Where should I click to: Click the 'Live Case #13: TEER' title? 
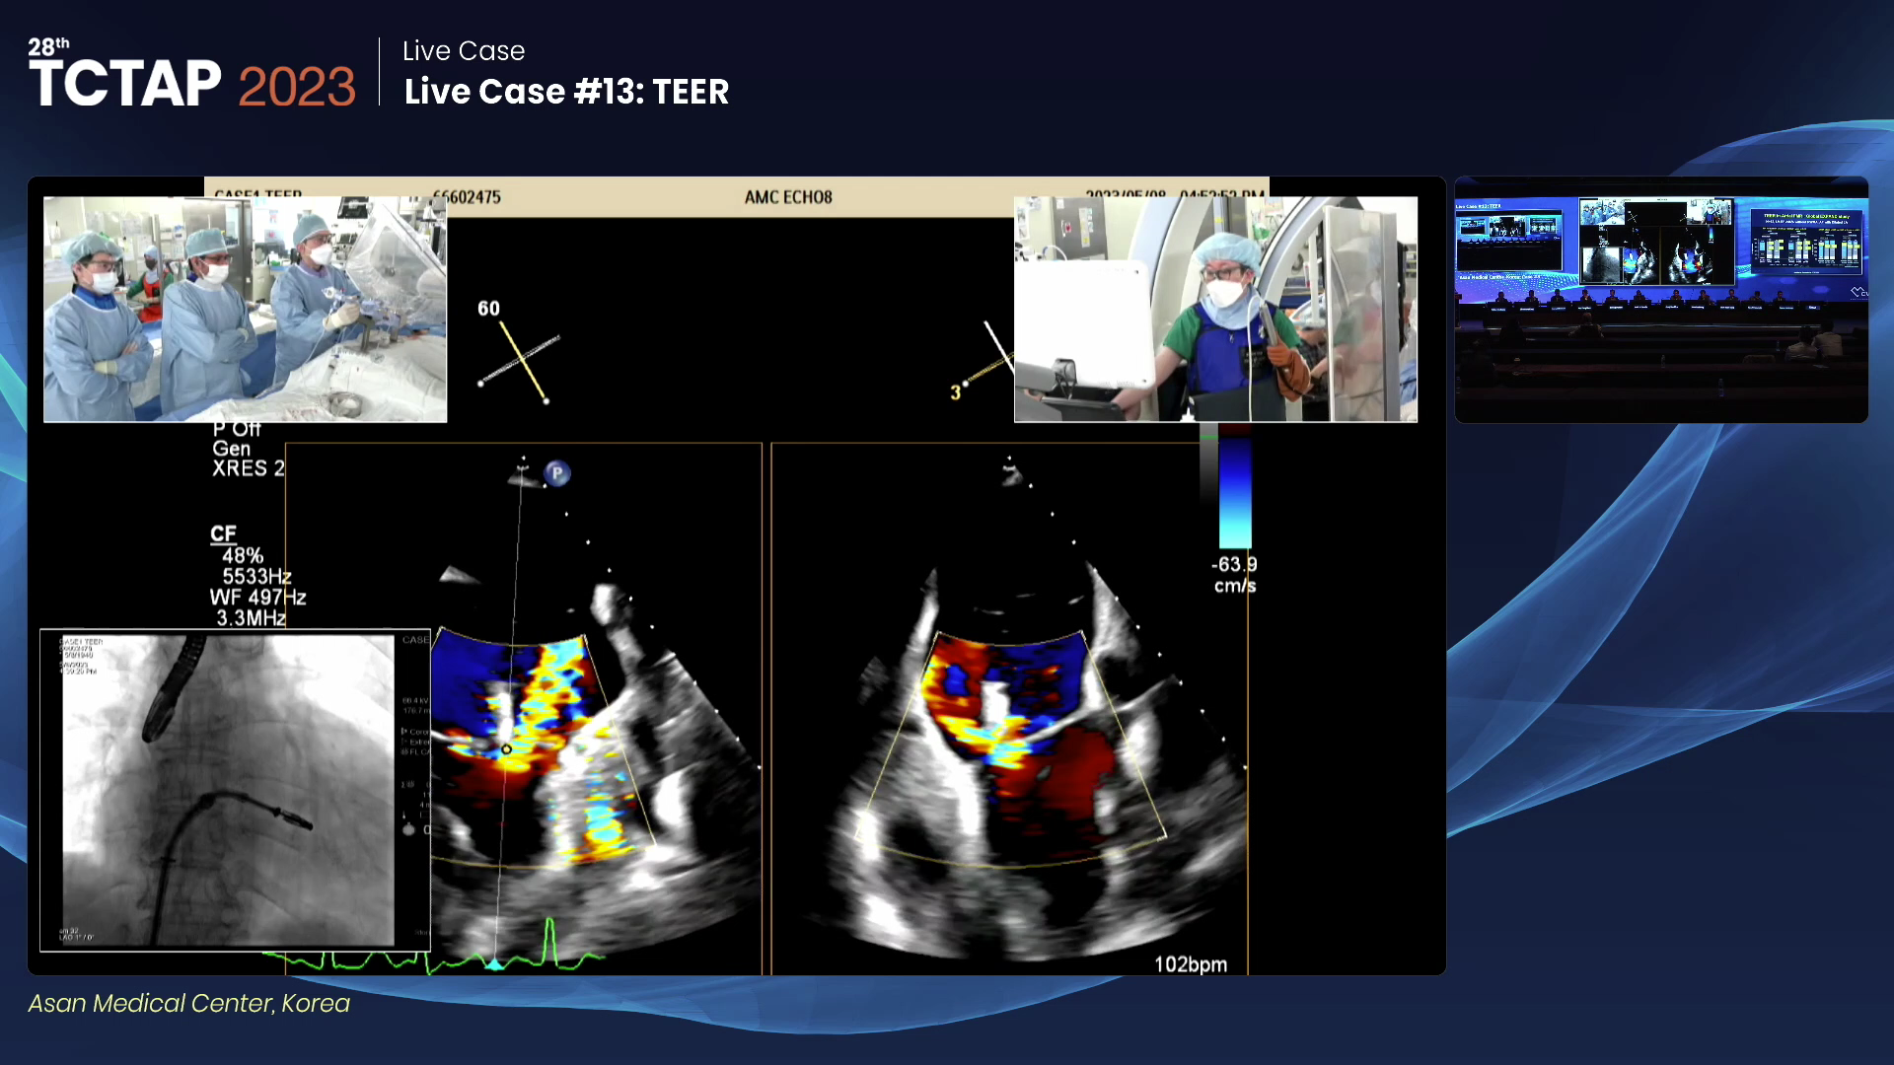coord(566,92)
